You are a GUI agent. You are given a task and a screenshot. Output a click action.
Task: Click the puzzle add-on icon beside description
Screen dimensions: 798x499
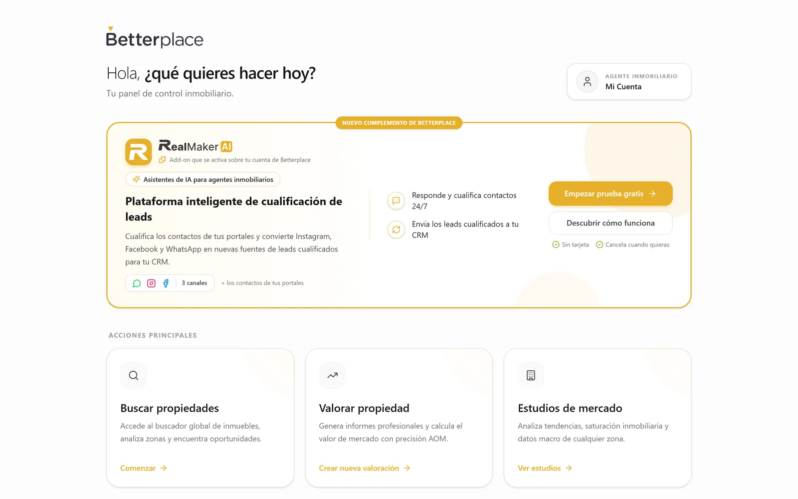coord(162,160)
